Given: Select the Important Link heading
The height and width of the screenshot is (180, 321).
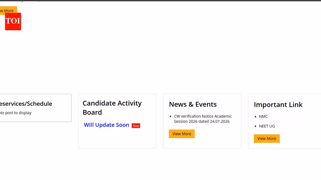Looking at the screenshot, I should [278, 104].
